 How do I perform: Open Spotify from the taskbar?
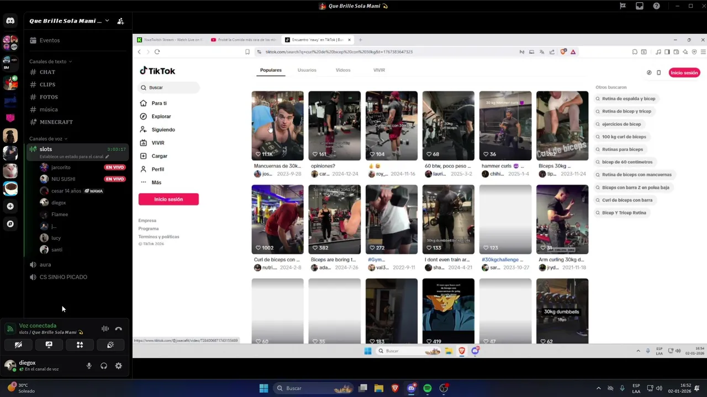point(428,388)
